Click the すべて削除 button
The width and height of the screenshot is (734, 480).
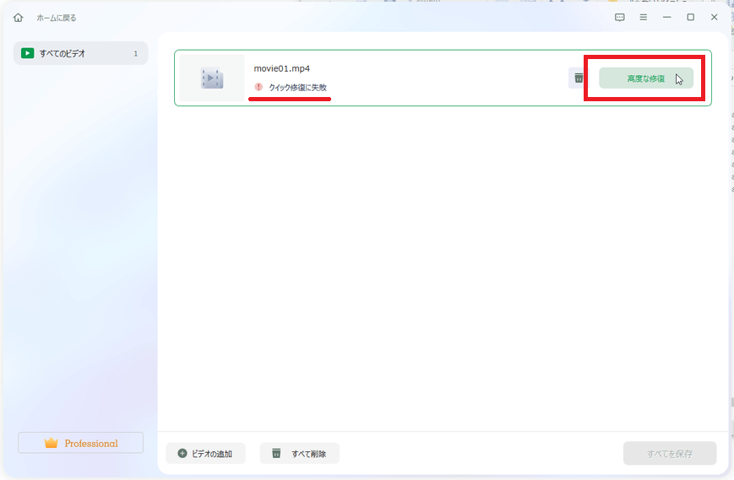(x=299, y=454)
